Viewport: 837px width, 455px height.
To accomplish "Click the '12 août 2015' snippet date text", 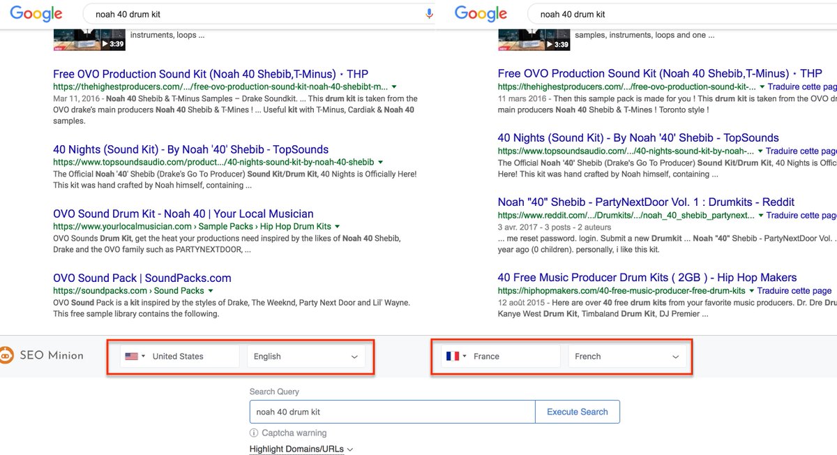I will [x=520, y=302].
